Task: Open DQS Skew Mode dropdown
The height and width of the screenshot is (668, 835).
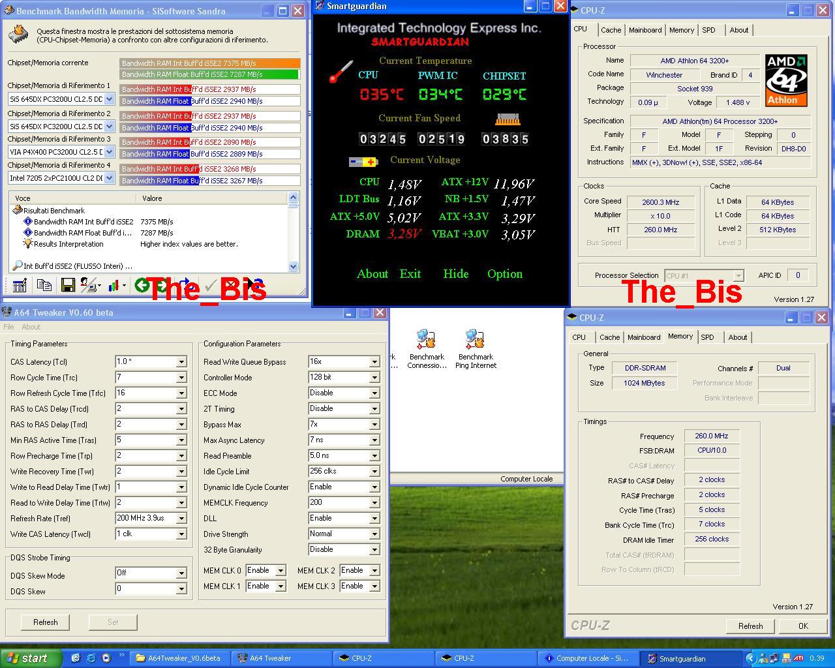Action: point(181,573)
